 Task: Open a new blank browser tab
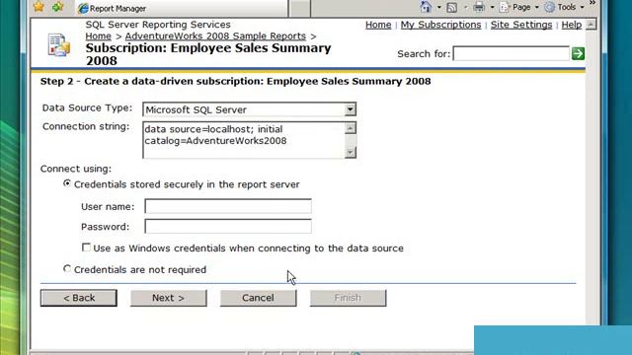tap(300, 8)
